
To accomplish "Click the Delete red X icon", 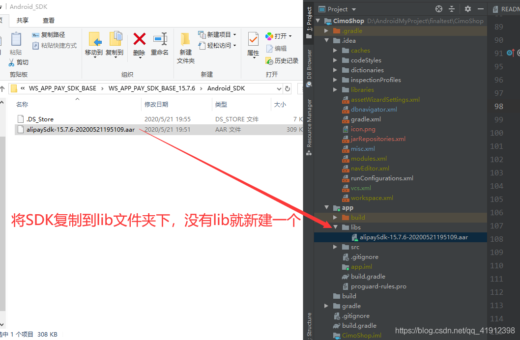I will (139, 39).
